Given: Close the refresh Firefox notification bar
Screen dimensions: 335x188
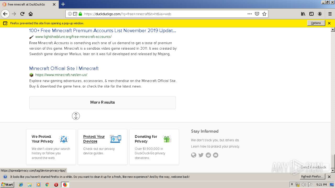Looking at the screenshot, I should tap(329, 177).
